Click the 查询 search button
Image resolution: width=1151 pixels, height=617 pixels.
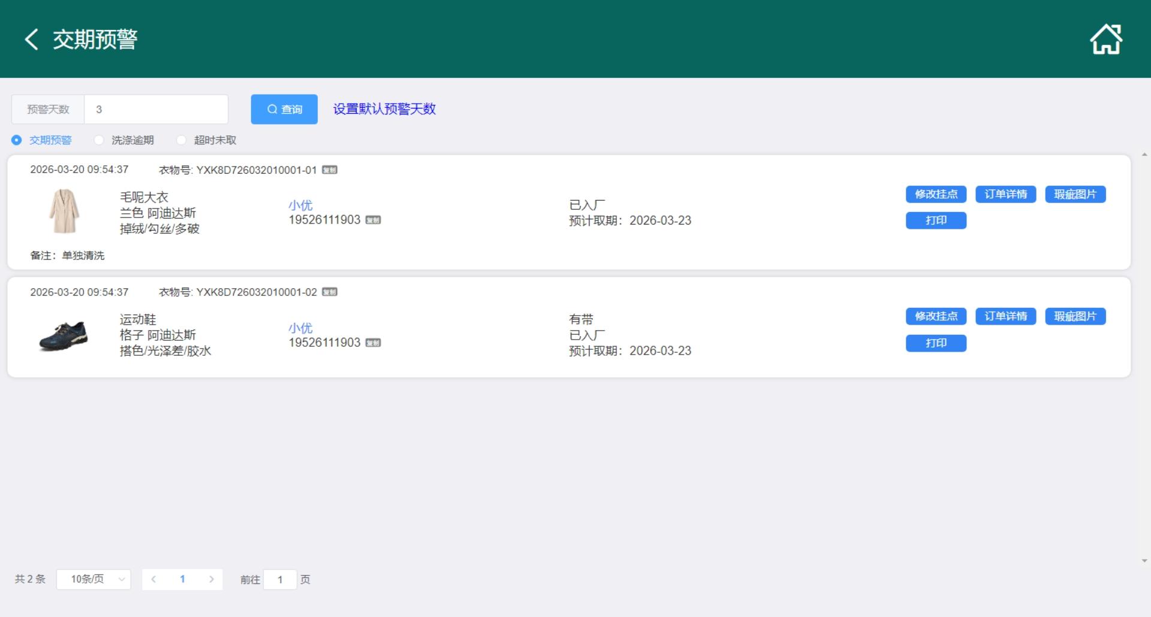click(x=284, y=109)
